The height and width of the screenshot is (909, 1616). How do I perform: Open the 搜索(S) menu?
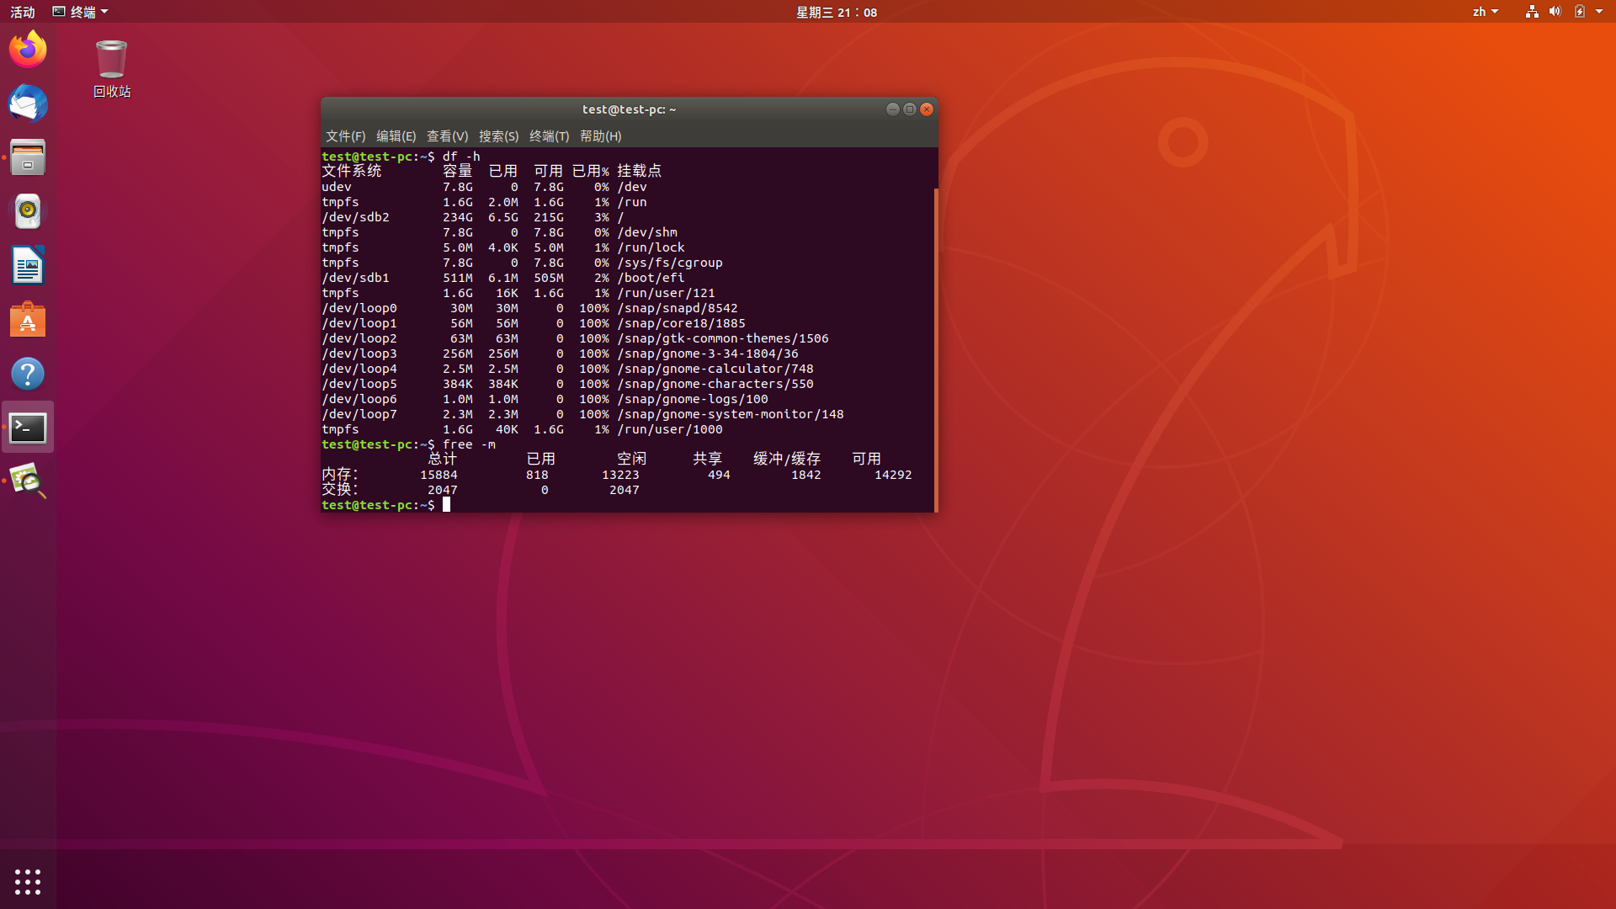pos(498,136)
